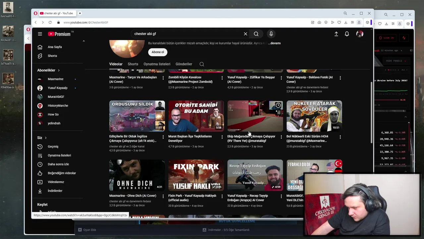The width and height of the screenshot is (424, 239).
Task: Click the browser back arrow
Action: click(35, 22)
